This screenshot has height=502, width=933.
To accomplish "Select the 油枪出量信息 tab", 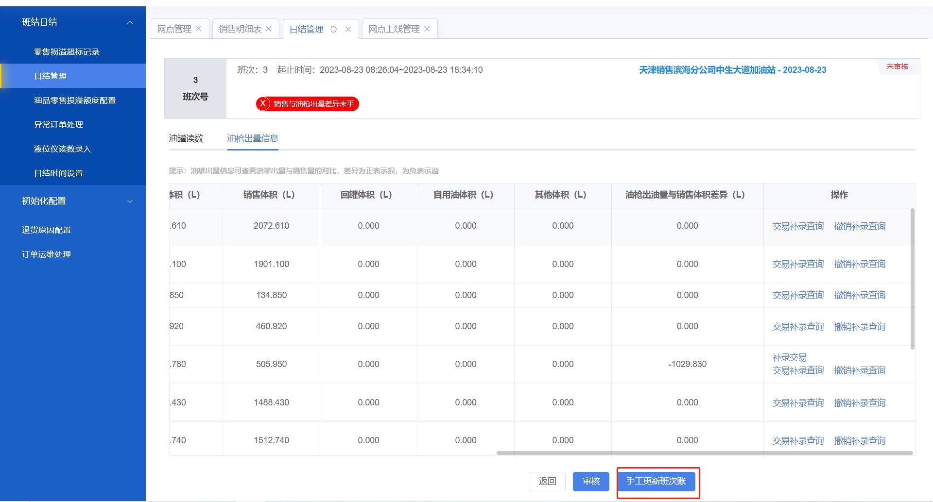I will pos(253,138).
